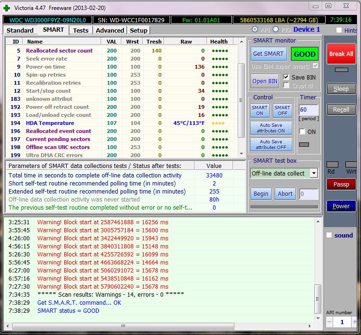
Task: Select the HDA Temperature row
Action: [121, 123]
